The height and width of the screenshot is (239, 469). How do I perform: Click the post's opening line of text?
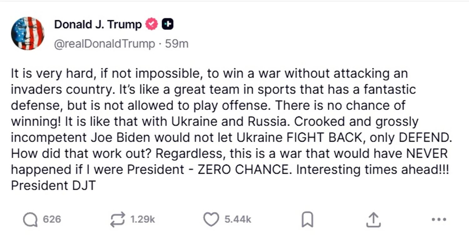209,74
